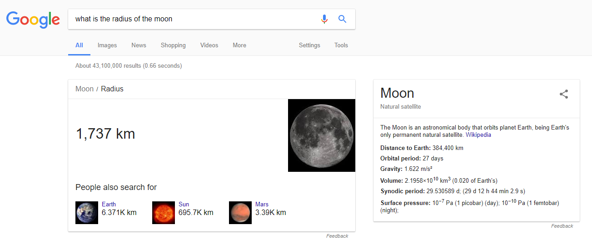Select the 1,737 km answer text
This screenshot has height=240, width=592.
tap(105, 134)
